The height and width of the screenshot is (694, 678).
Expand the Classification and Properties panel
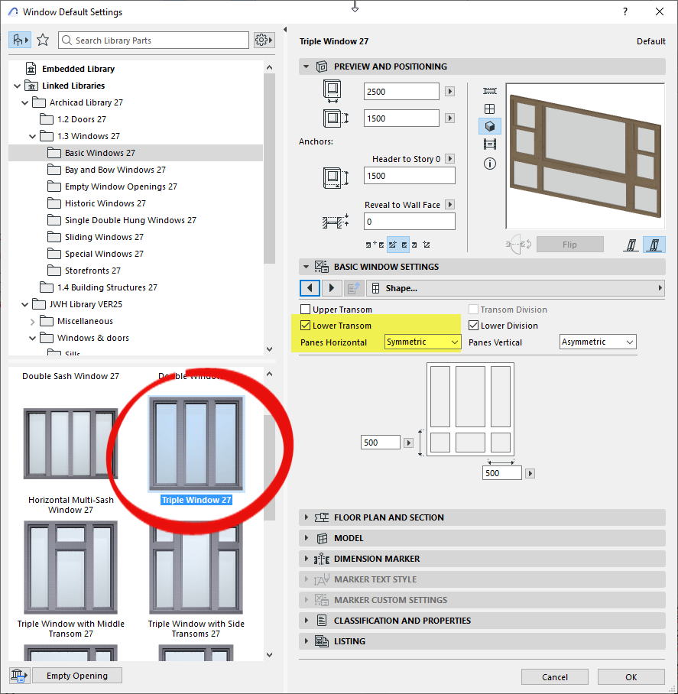306,621
